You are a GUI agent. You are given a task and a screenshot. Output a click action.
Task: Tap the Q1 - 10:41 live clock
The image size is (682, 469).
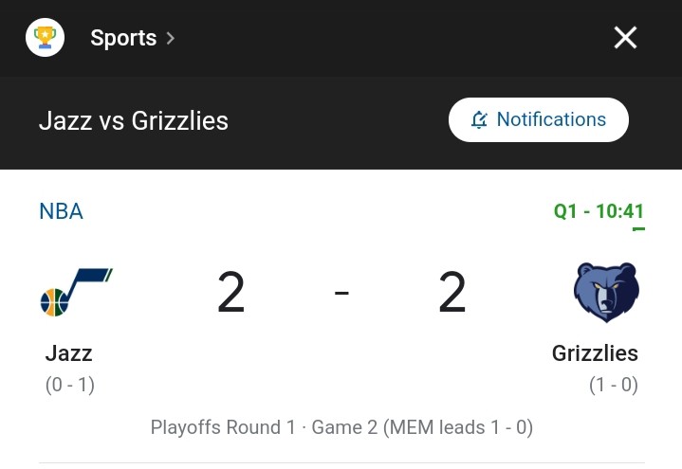(x=599, y=211)
